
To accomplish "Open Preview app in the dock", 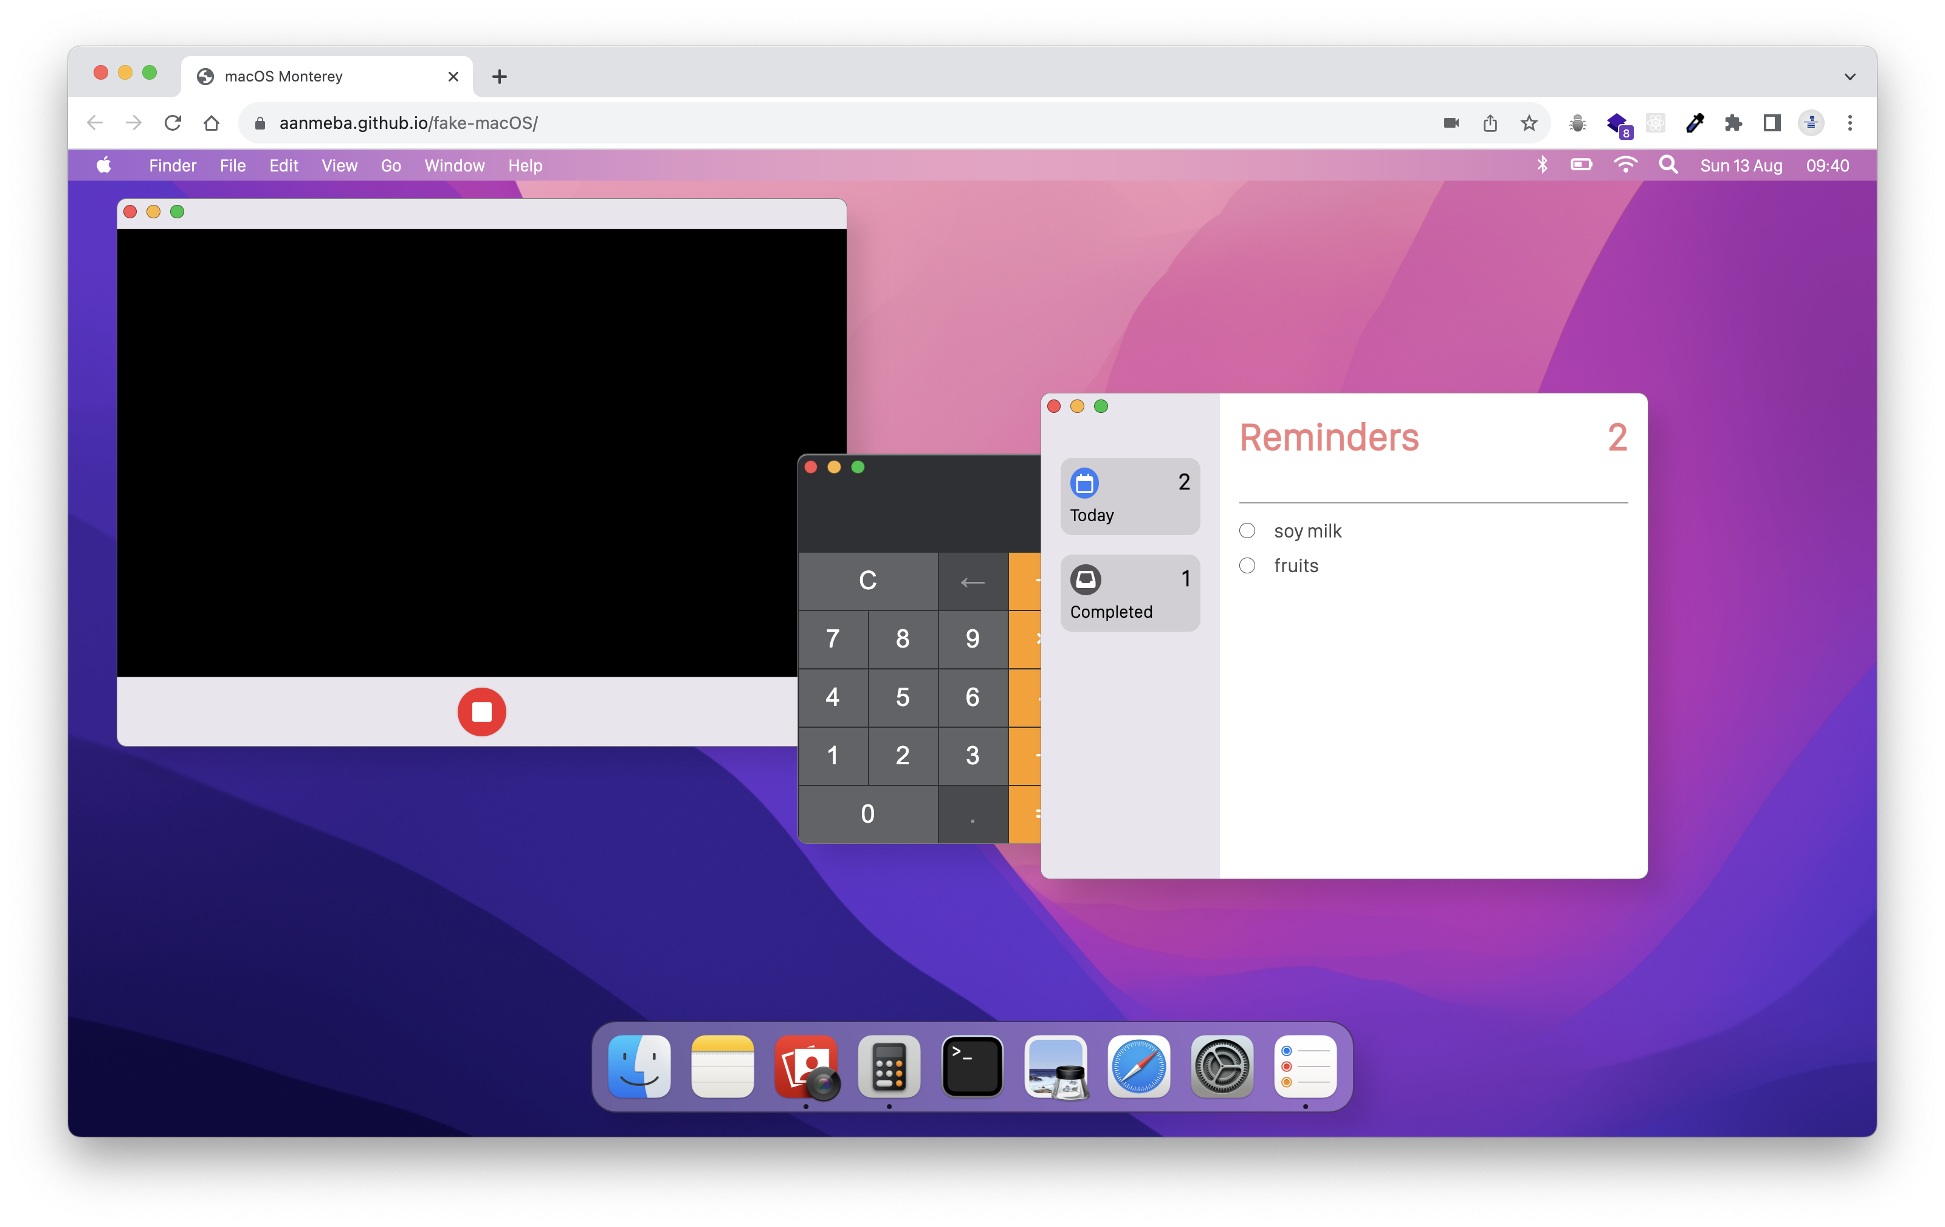I will [x=1055, y=1066].
